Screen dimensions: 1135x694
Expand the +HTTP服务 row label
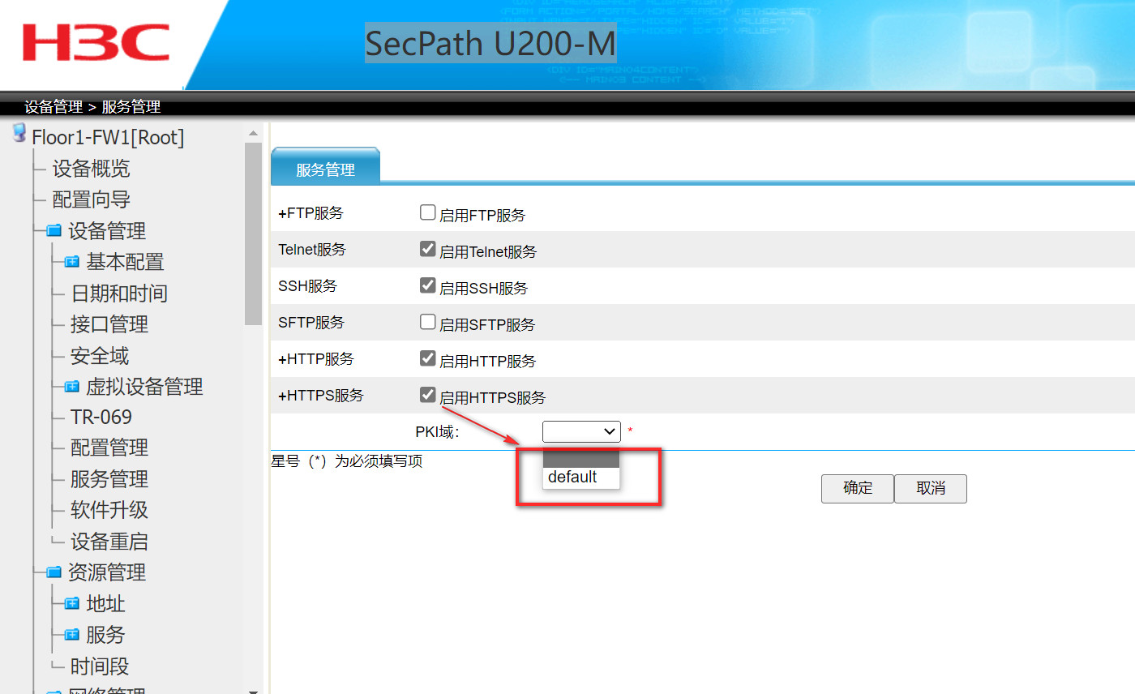(x=315, y=359)
